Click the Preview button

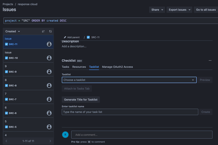pyautogui.click(x=205, y=80)
